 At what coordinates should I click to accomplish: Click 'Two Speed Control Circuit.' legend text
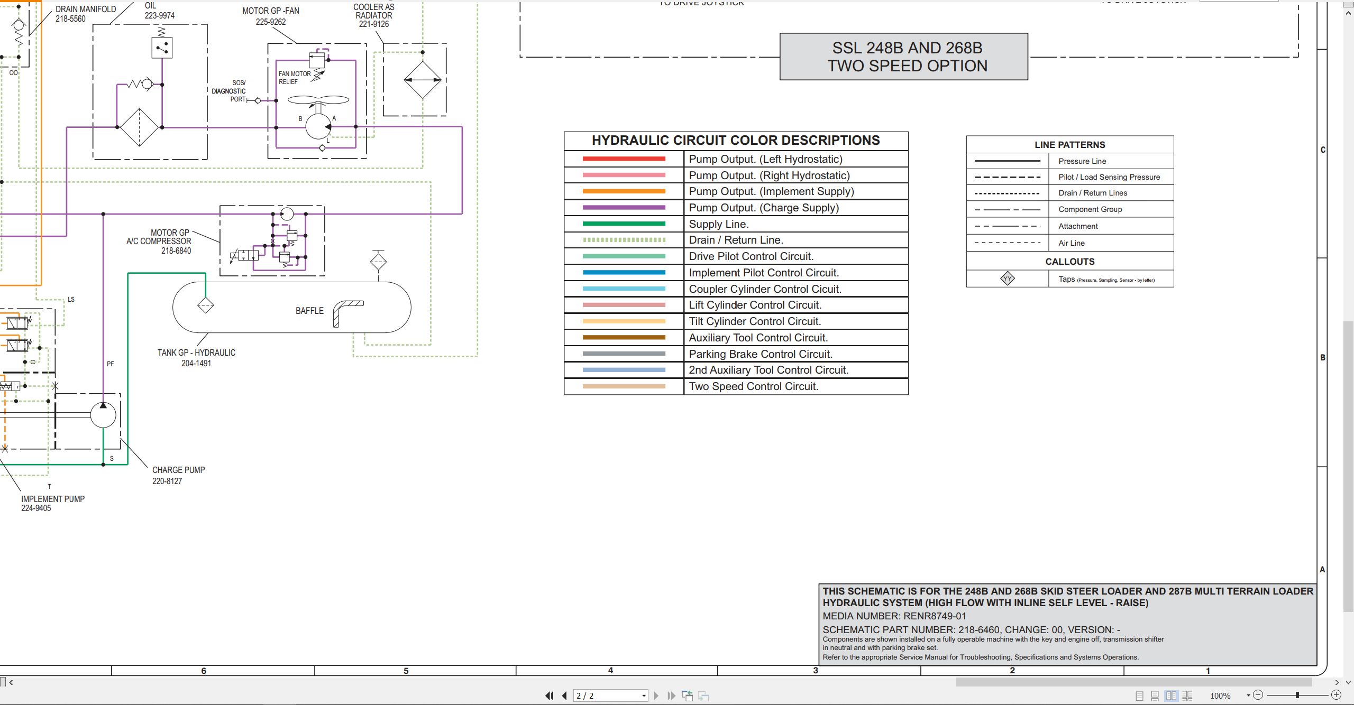pyautogui.click(x=754, y=386)
